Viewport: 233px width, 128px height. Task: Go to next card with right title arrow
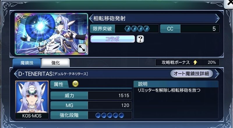(218, 19)
